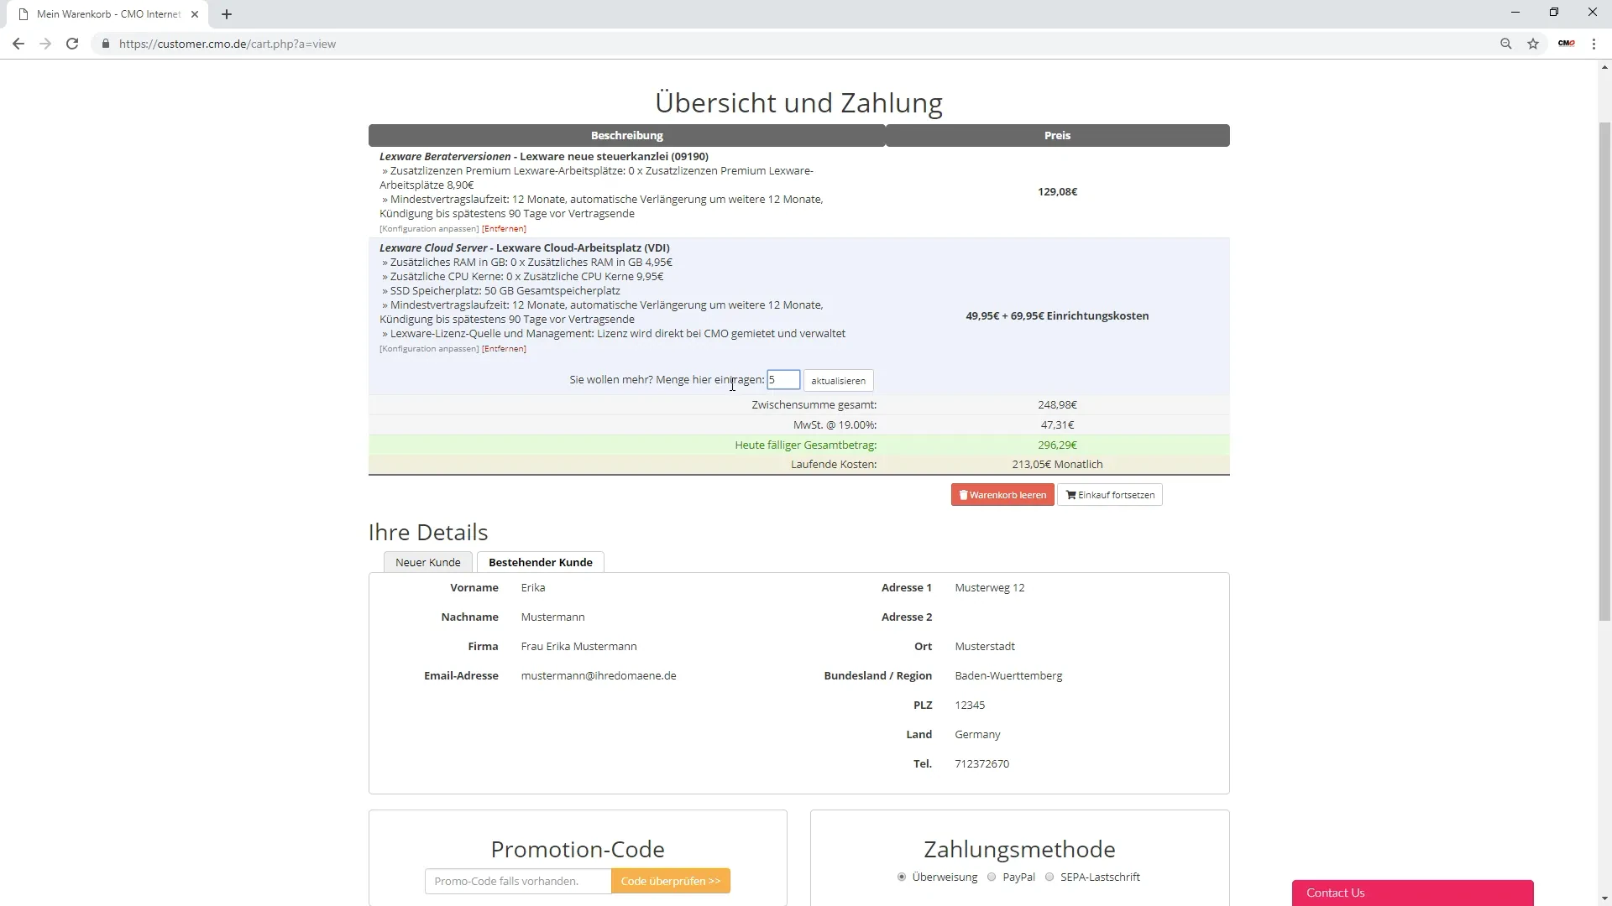This screenshot has height=906, width=1612.
Task: Open the CMO browser extension
Action: (x=1567, y=44)
